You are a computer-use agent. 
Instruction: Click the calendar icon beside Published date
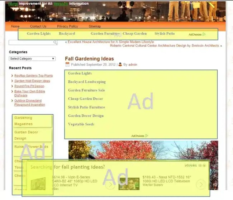click(67, 65)
